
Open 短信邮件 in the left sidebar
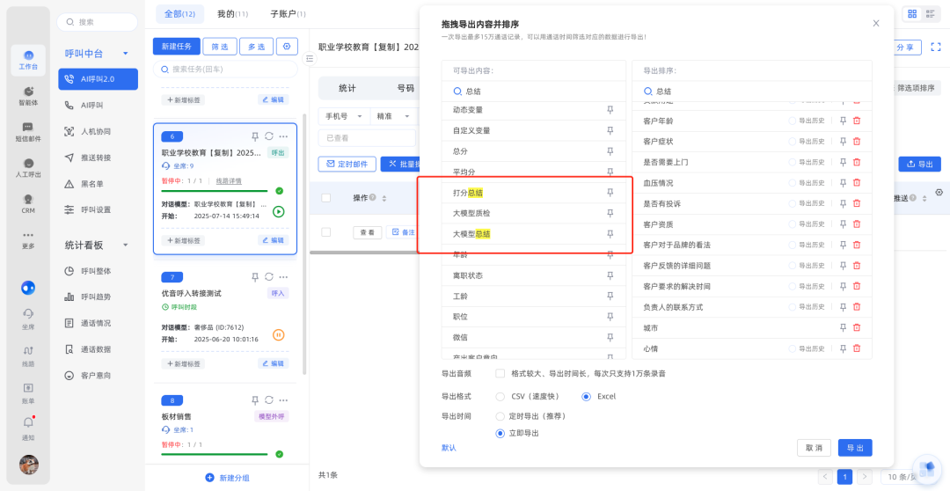click(x=28, y=132)
